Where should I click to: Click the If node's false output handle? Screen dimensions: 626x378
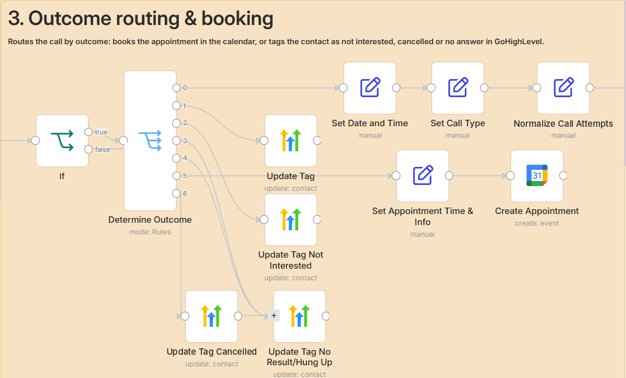[89, 149]
